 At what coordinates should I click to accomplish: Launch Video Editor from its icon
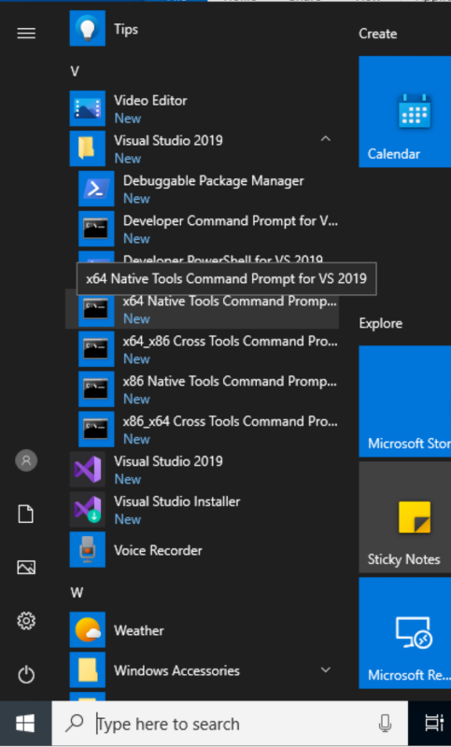(x=88, y=108)
